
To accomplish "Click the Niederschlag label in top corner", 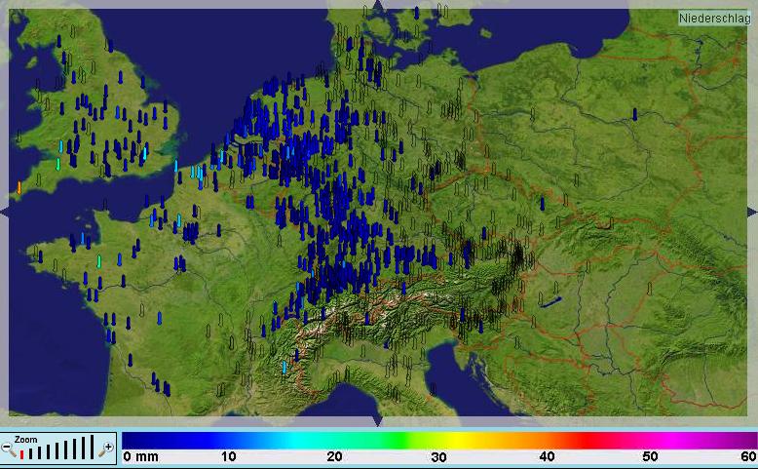I will pyautogui.click(x=714, y=19).
